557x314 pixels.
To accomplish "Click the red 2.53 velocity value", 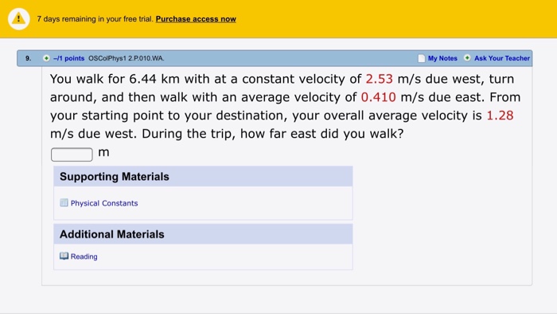I will [x=379, y=79].
